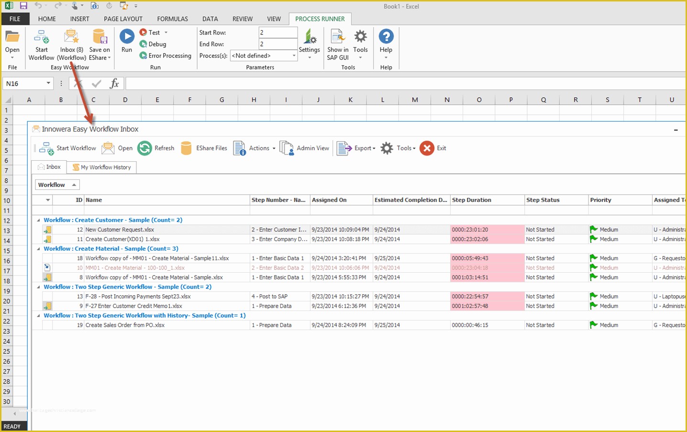
Task: Click the Excel formula bar
Action: click(x=405, y=83)
